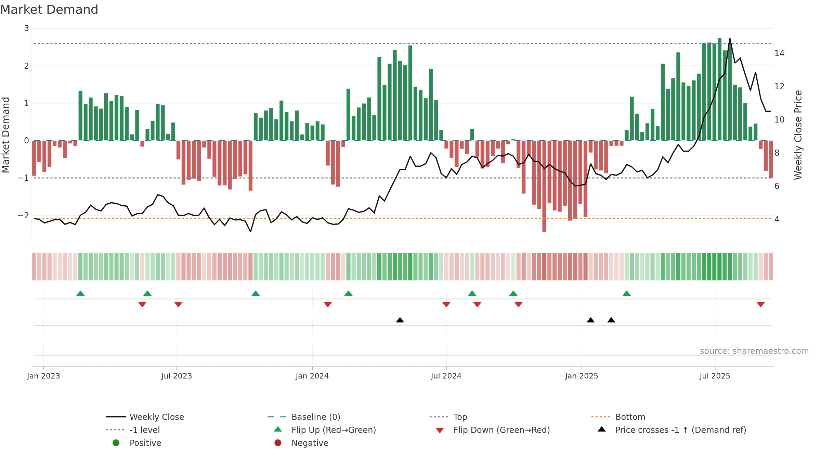Toggle the Negative legend entry
The width and height of the screenshot is (821, 462).
pos(301,443)
